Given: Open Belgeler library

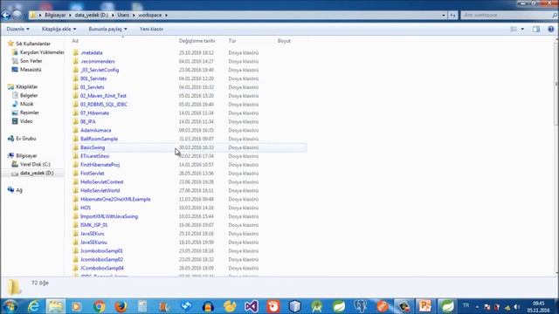Looking at the screenshot, I should [x=29, y=95].
